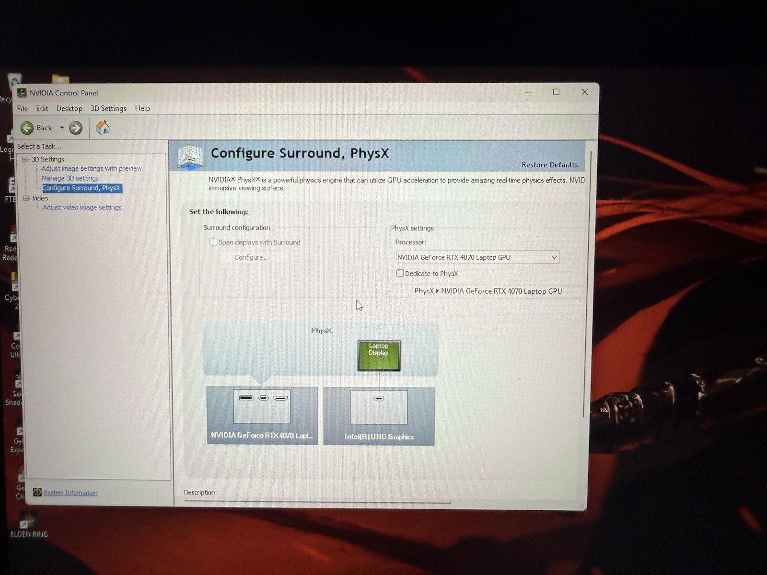The width and height of the screenshot is (767, 575).
Task: Open ELDEN RING desktop shortcut
Action: click(29, 525)
